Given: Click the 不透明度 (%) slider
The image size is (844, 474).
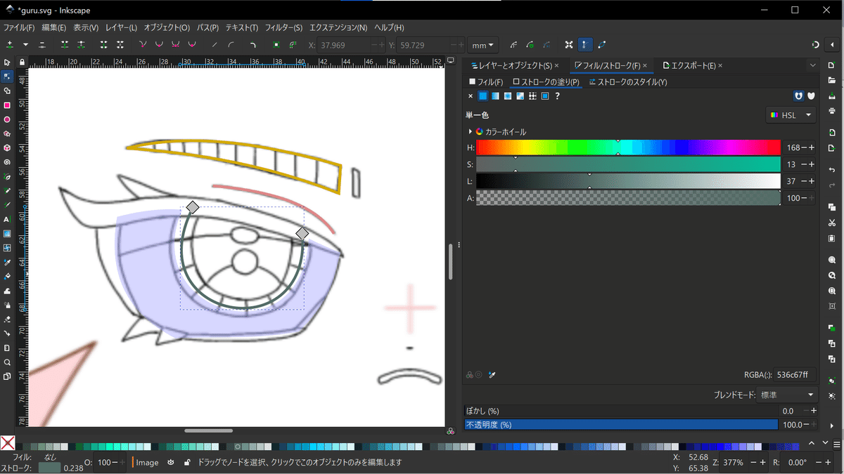Looking at the screenshot, I should click(x=621, y=425).
